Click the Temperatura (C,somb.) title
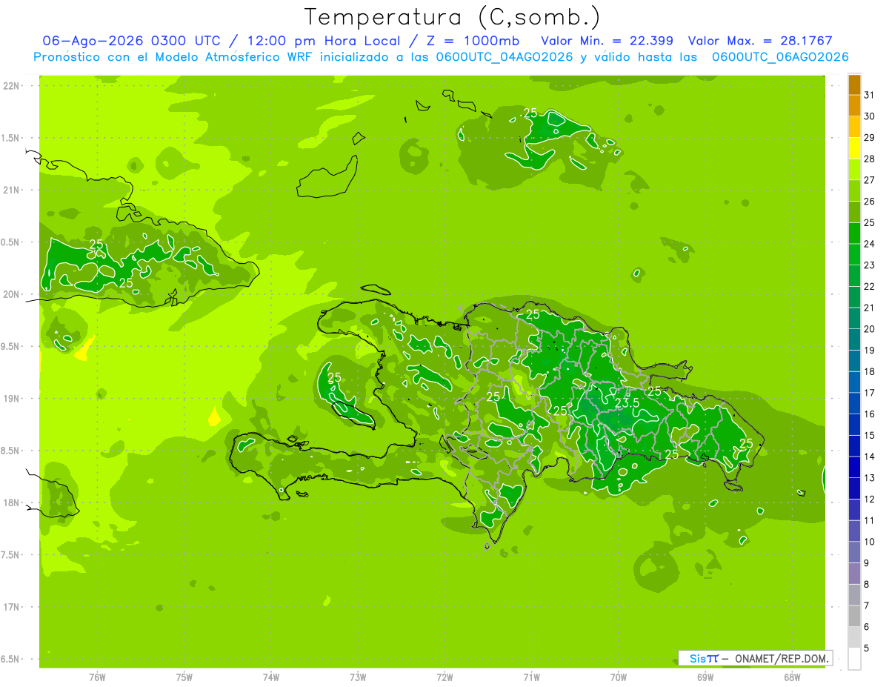Screen dimensions: 889x687 coord(453,16)
